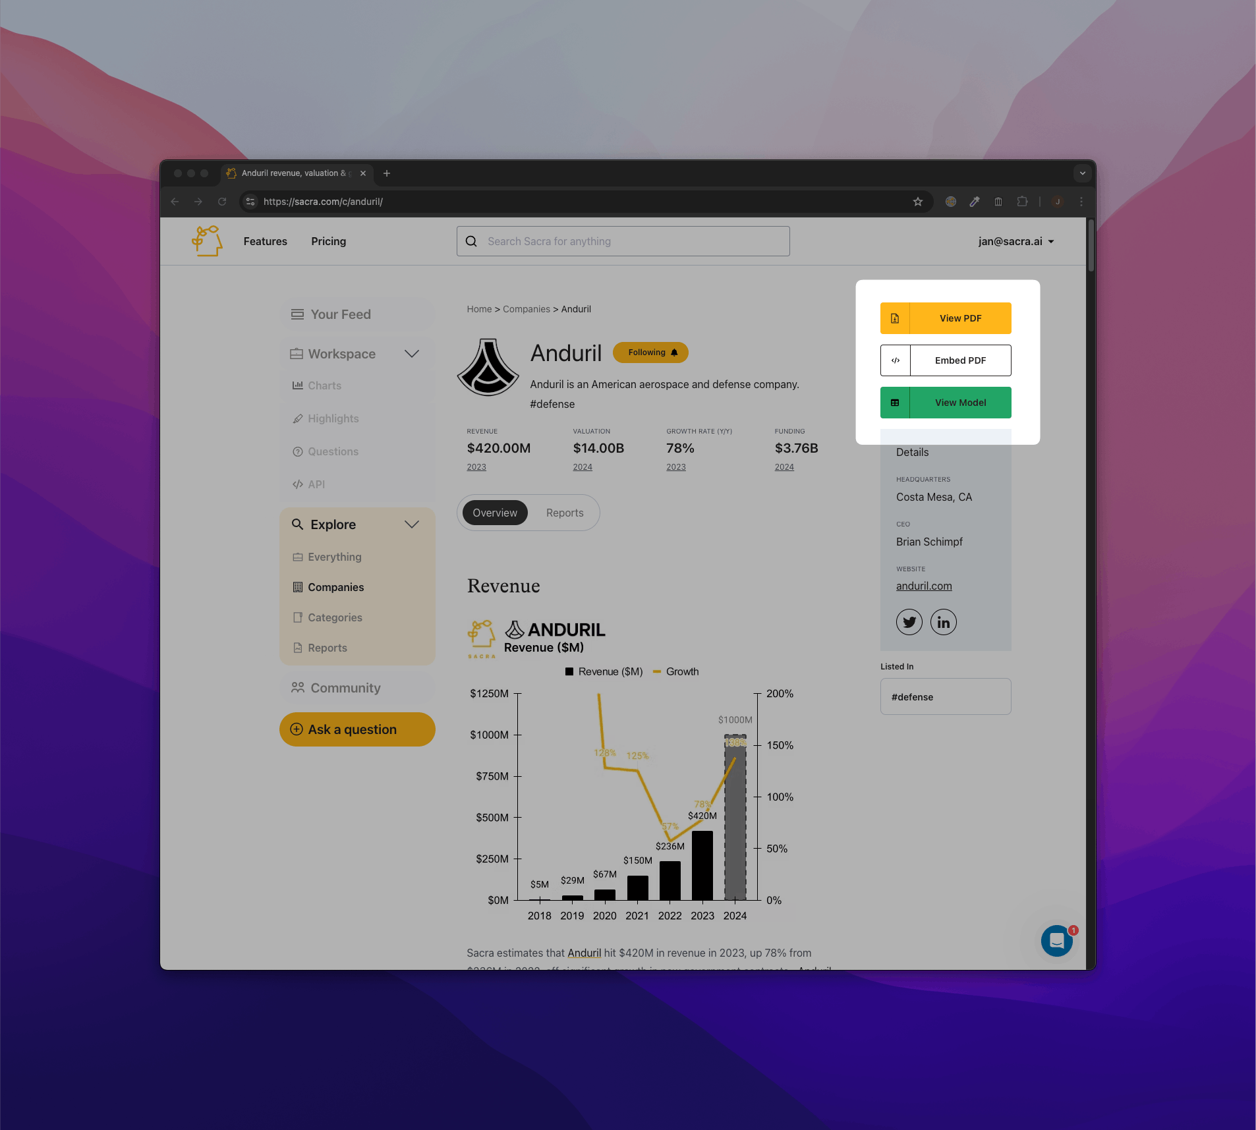This screenshot has width=1256, height=1130.
Task: Click browser profile avatar J
Action: [1058, 202]
